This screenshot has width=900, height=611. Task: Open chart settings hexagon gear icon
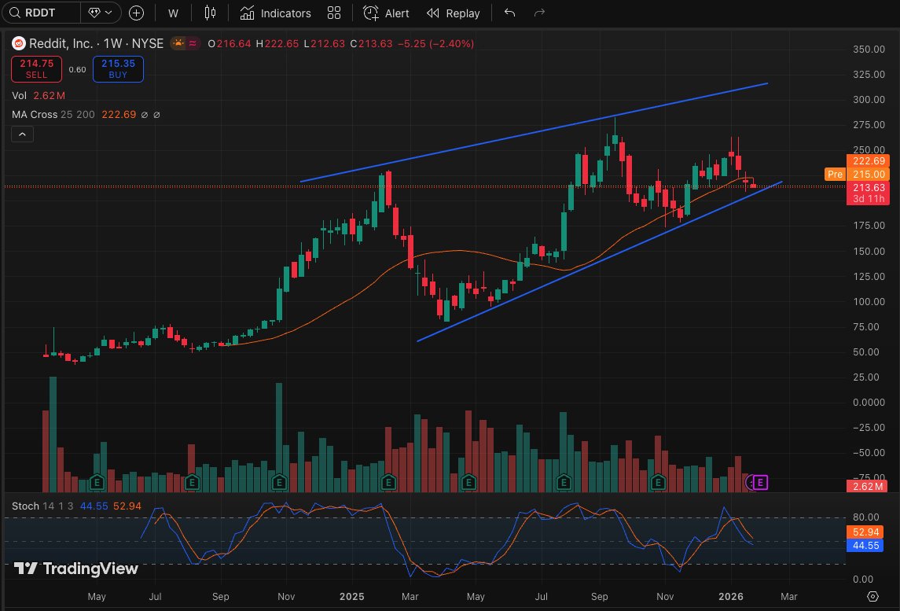coord(872,597)
